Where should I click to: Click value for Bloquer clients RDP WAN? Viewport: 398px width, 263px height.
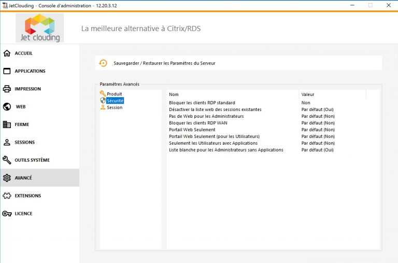point(318,123)
